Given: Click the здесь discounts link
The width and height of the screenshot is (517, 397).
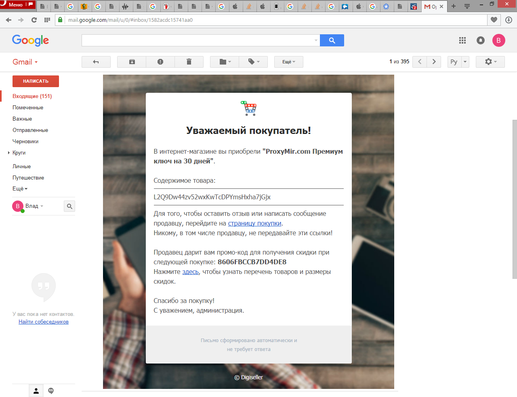Looking at the screenshot, I should click(x=191, y=272).
